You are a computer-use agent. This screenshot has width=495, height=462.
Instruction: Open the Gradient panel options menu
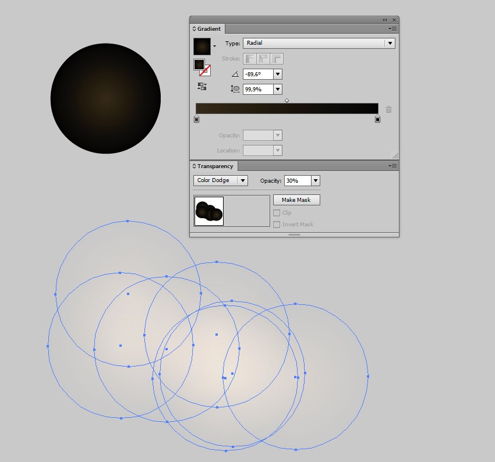393,29
